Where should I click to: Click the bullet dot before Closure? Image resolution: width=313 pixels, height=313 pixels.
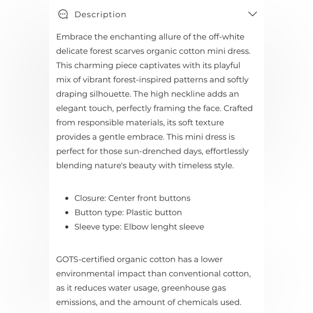[x=67, y=198]
